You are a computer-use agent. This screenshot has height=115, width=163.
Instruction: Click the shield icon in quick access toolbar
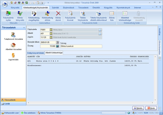click(19, 3)
